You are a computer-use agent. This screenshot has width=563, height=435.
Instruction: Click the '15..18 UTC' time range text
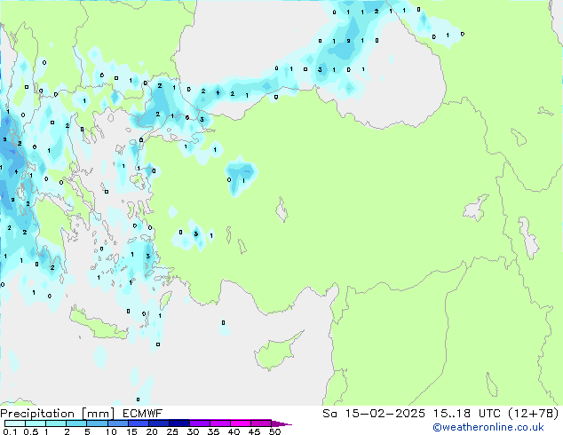(465, 414)
